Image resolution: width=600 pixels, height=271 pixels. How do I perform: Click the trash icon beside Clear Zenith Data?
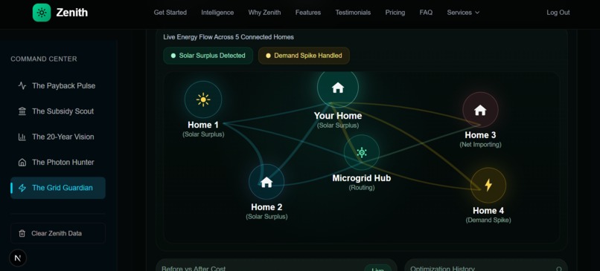22,233
